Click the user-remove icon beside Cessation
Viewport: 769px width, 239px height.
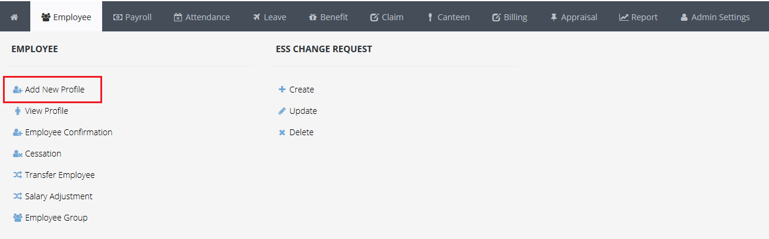[17, 154]
